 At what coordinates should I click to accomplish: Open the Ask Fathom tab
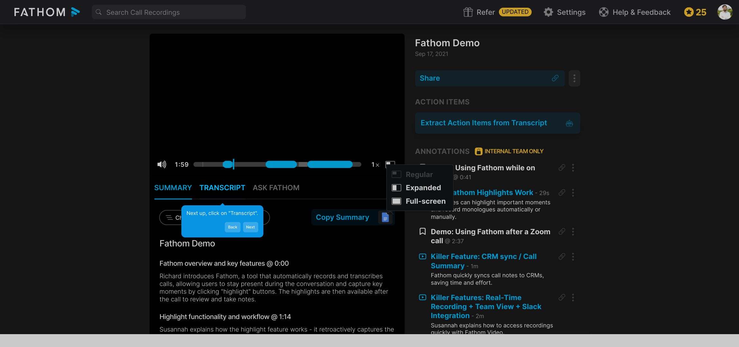276,188
